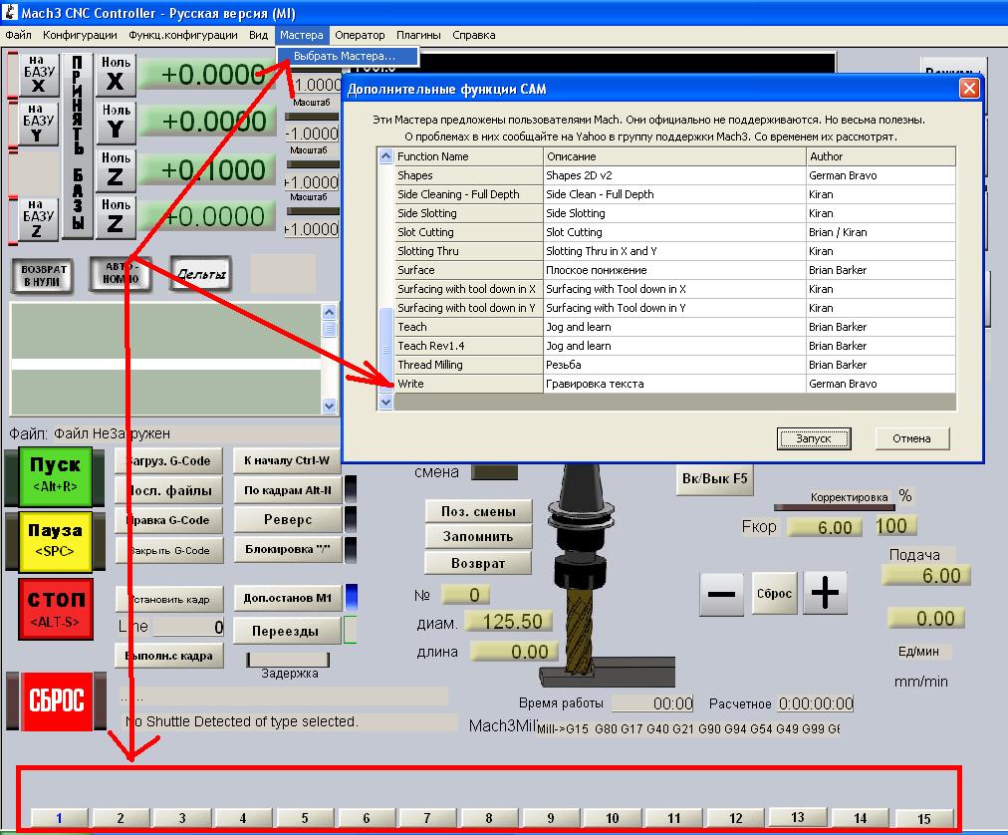
Task: Select the Write wizard row
Action: 674,384
